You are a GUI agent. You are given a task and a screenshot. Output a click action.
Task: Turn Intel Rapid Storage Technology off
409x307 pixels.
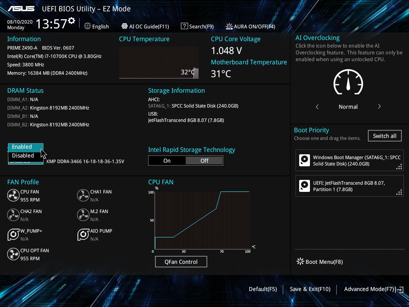pyautogui.click(x=204, y=160)
